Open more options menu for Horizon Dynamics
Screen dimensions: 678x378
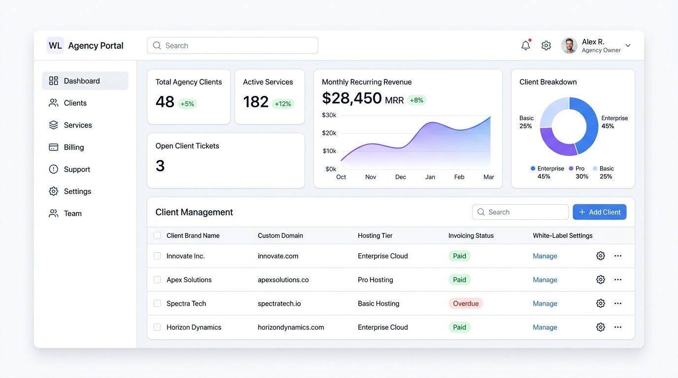tap(618, 327)
